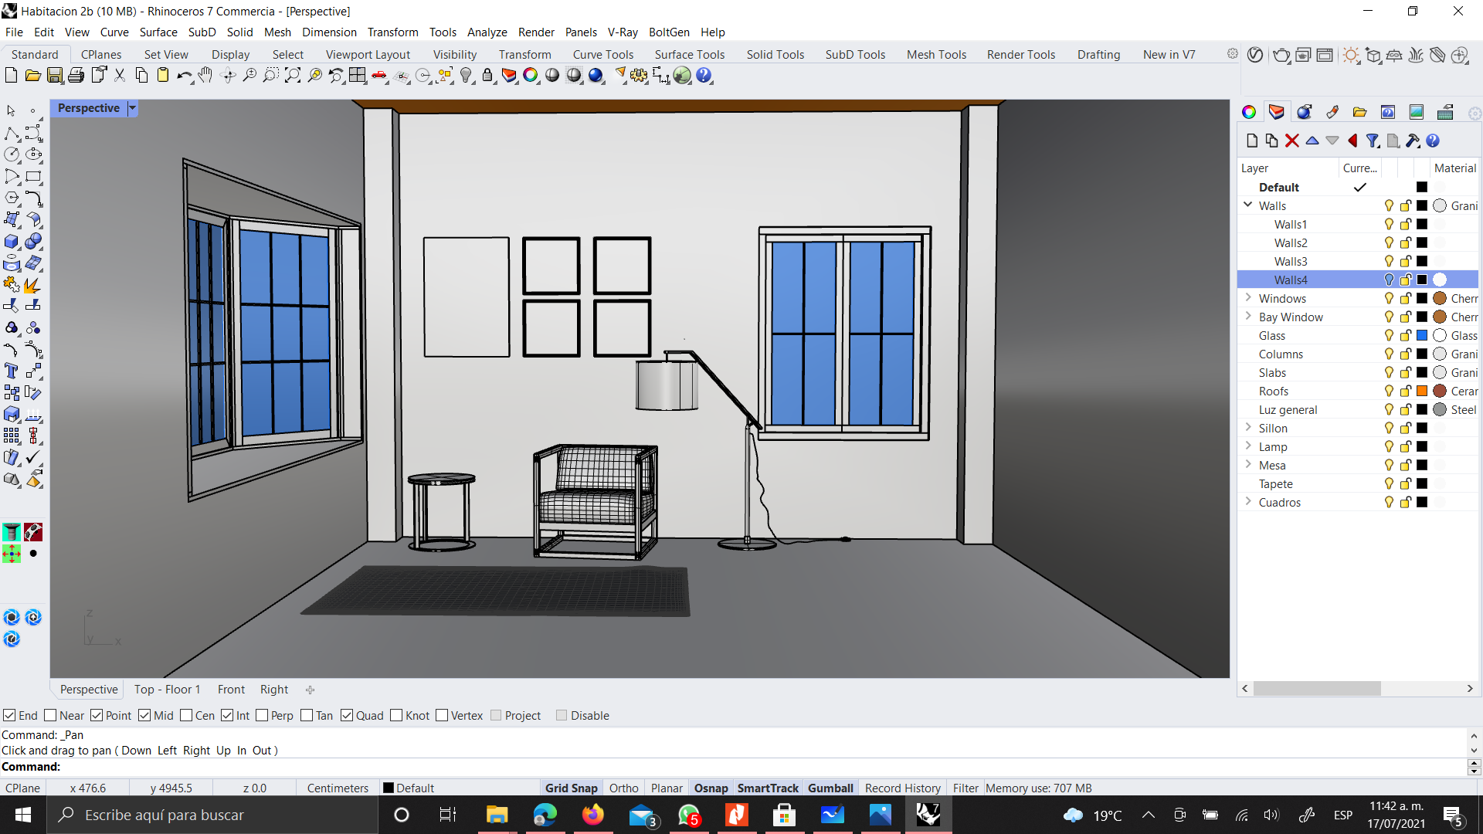Enable the Near osnap checkbox
1483x834 pixels.
[51, 715]
